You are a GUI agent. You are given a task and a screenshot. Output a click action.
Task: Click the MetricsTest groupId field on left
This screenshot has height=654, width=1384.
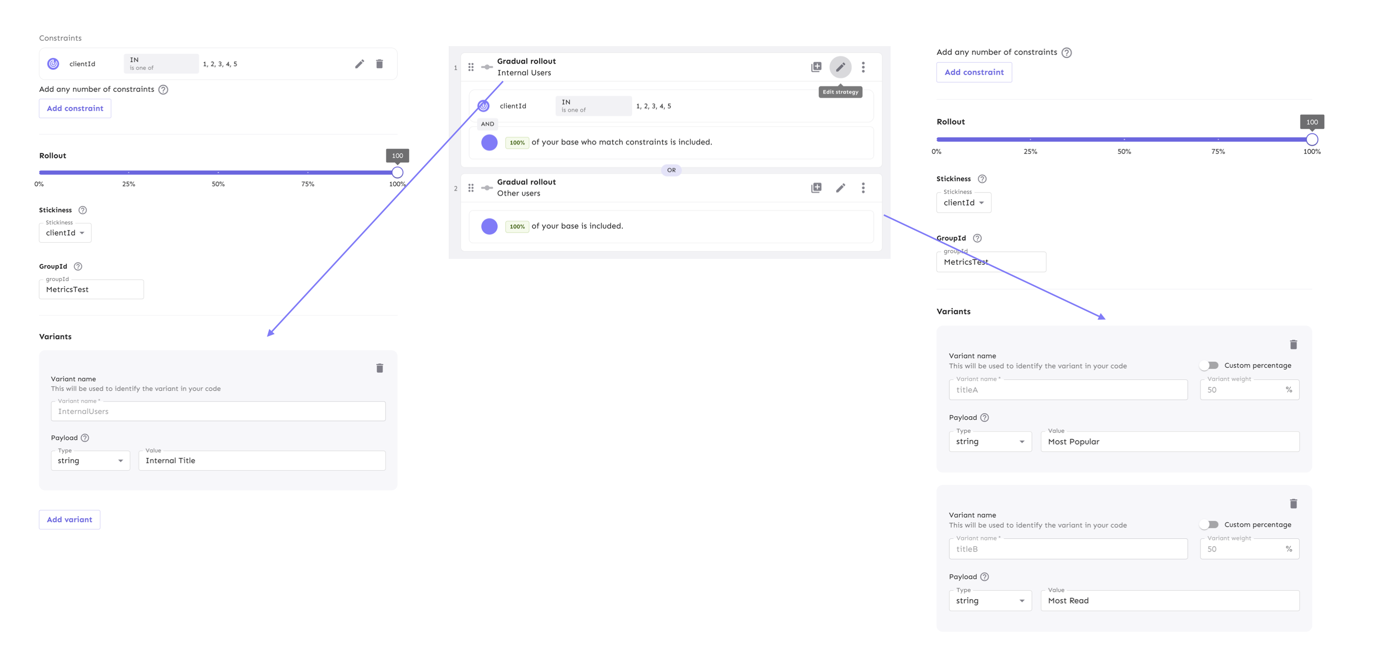91,289
